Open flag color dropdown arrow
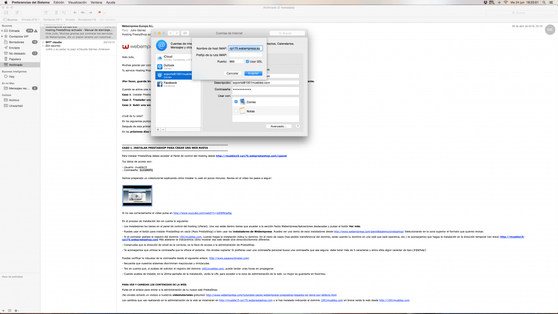This screenshot has height=314, width=558. (x=104, y=13)
